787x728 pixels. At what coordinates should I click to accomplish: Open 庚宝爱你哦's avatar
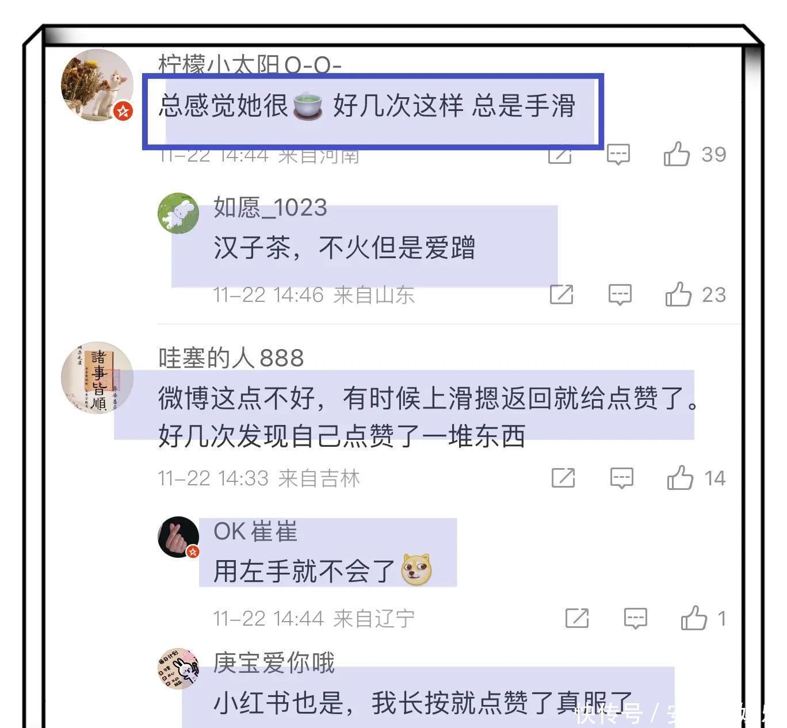pos(178,668)
